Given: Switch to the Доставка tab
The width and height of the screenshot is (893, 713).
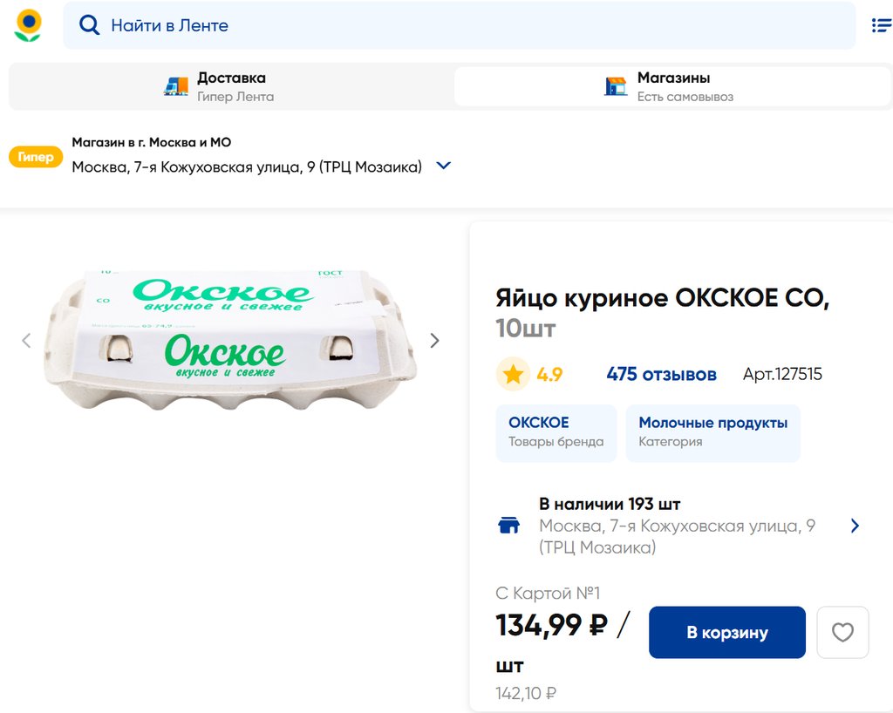Looking at the screenshot, I should click(x=231, y=86).
